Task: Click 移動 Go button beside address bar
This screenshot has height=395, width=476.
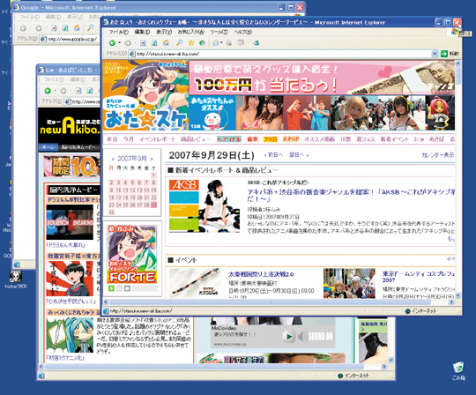Action: [450, 54]
